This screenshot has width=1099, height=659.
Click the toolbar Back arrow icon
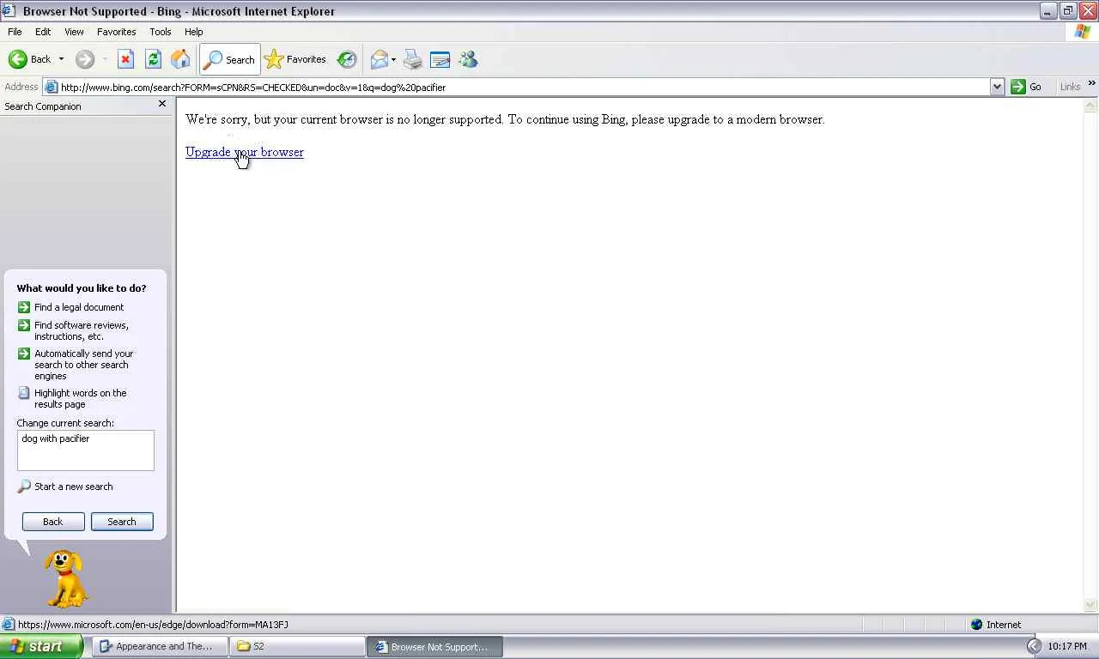(18, 59)
